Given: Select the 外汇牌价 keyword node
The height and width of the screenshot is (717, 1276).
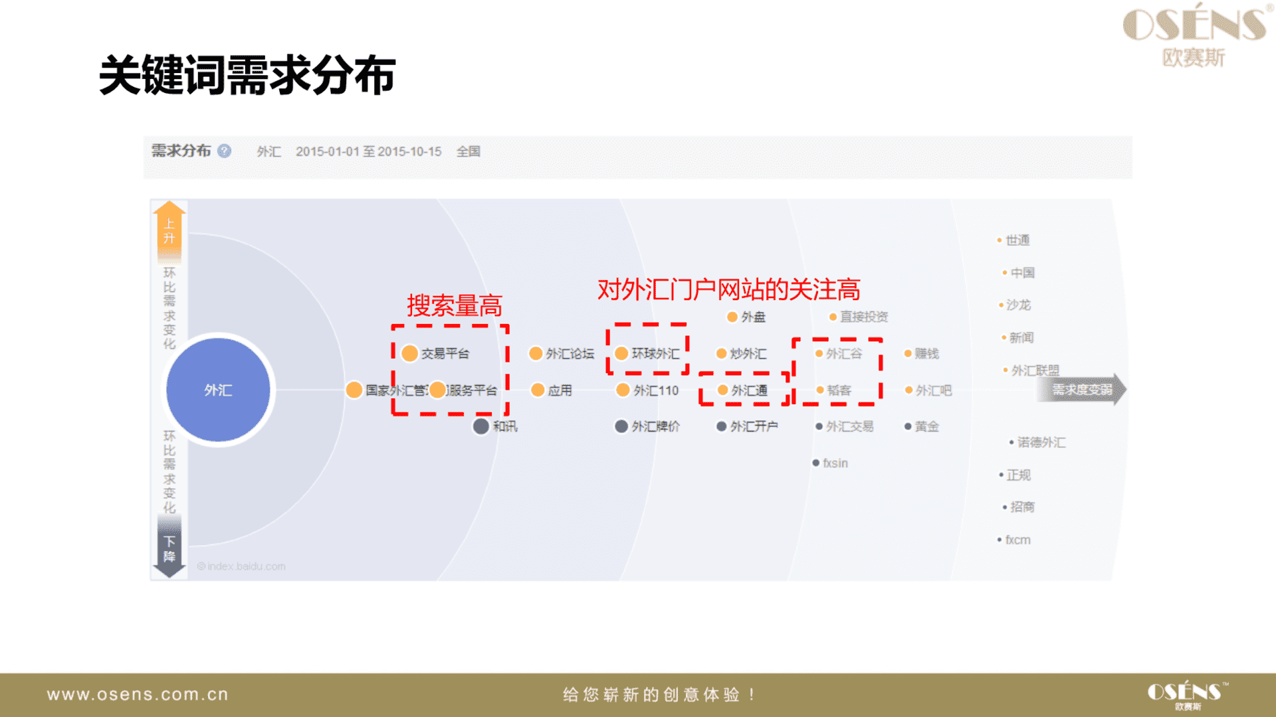Looking at the screenshot, I should pos(647,426).
